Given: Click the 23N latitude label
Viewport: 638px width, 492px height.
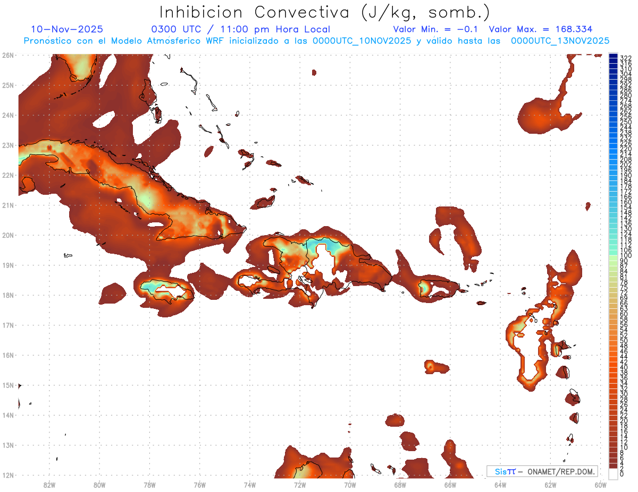Looking at the screenshot, I should [7, 145].
